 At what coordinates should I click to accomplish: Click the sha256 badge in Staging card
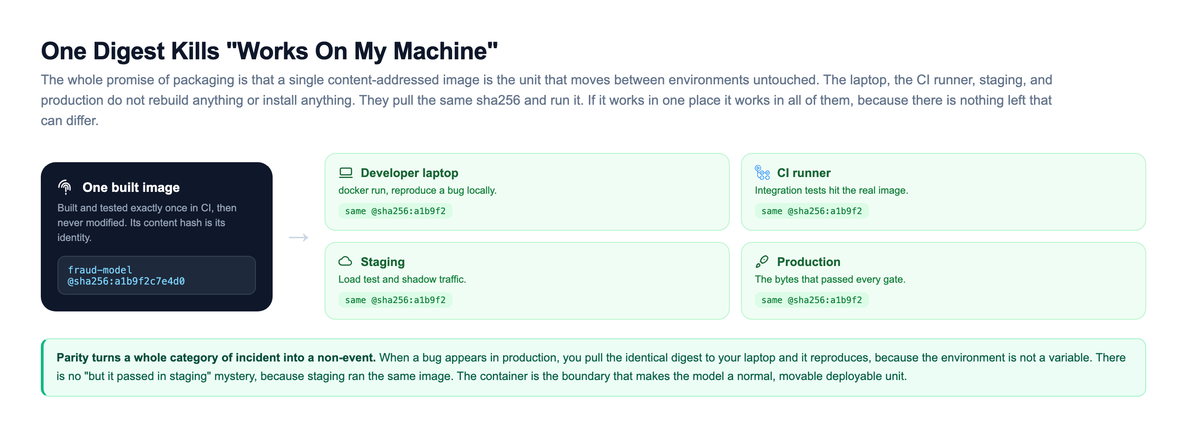(395, 300)
